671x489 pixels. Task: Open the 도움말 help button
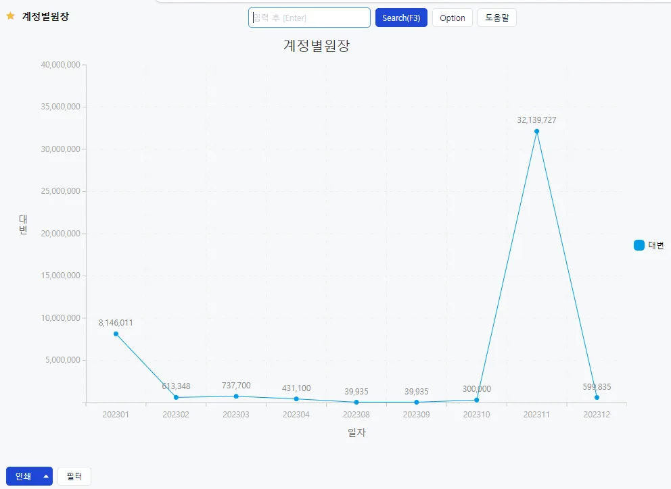click(x=497, y=18)
